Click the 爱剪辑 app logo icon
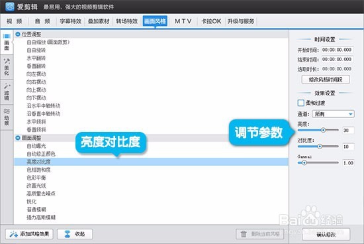Image resolution: width=364 pixels, height=244 pixels. (x=10, y=7)
